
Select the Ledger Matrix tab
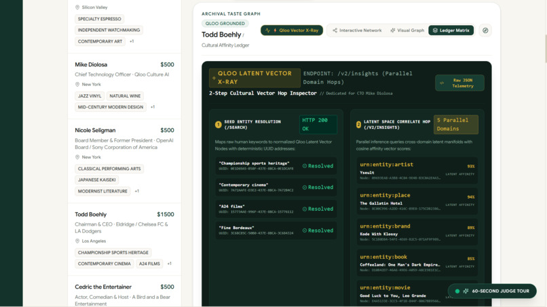451,30
